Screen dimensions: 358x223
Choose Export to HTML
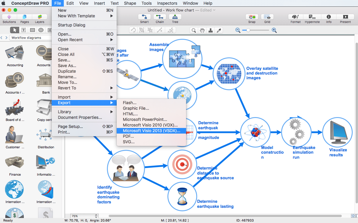coord(152,114)
